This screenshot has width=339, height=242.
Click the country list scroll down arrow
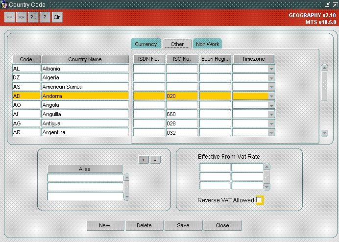point(324,133)
